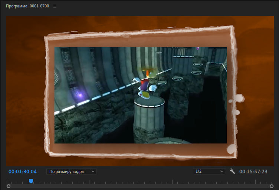
Task: Open the Program panel hamburger menu
Action: coord(55,6)
